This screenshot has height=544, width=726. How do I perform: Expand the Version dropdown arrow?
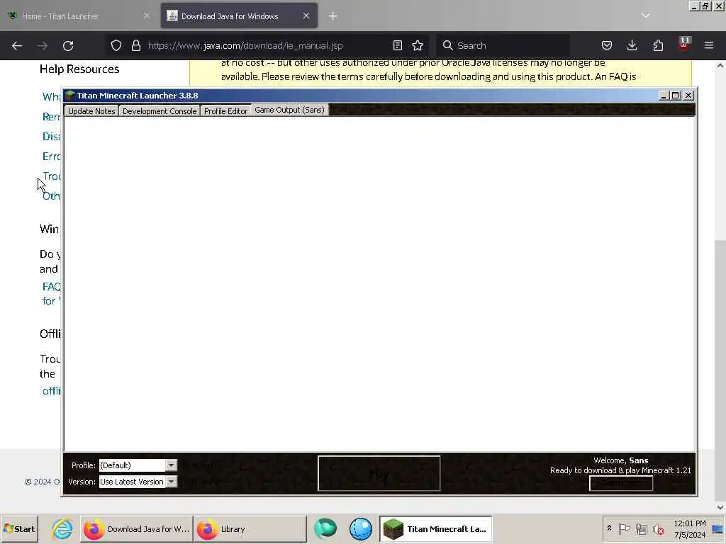(x=172, y=482)
